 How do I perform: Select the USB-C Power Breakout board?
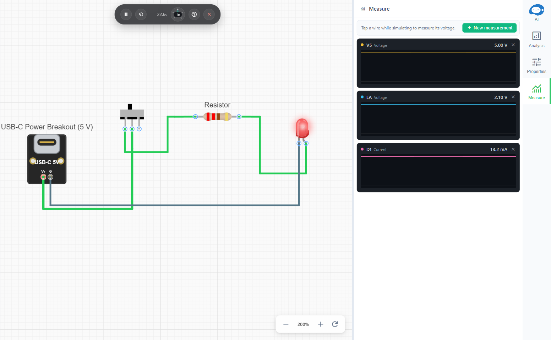(x=47, y=159)
